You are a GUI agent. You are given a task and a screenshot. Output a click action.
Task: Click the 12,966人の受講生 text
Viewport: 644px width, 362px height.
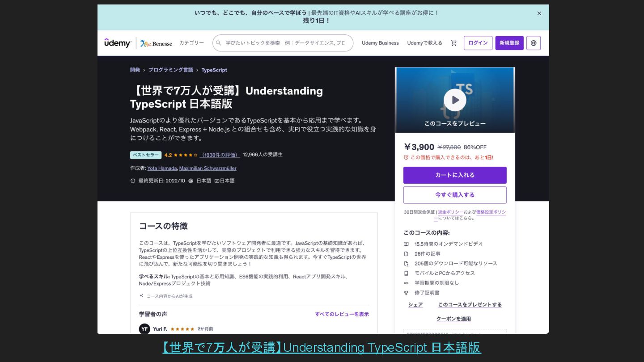[263, 155]
